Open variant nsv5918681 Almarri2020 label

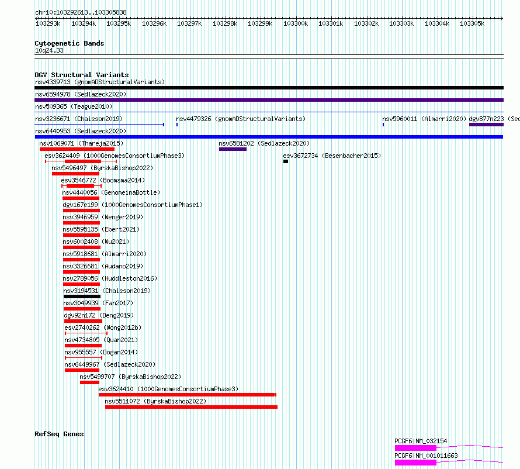(105, 254)
